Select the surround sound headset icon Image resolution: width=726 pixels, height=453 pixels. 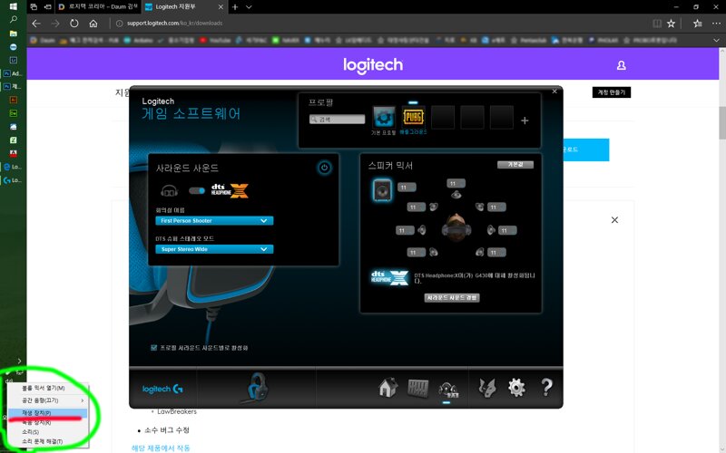[x=447, y=389]
